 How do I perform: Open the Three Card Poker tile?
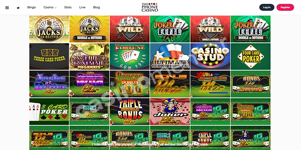(49, 57)
